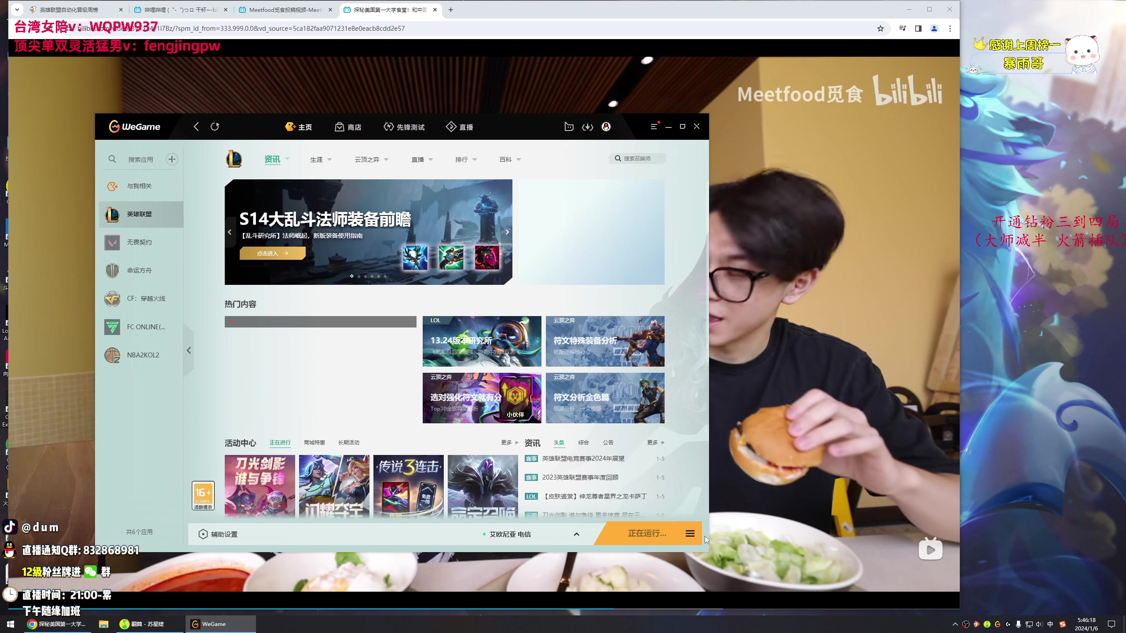Collapse the sidebar with the arrow handle
The height and width of the screenshot is (633, 1126).
point(189,350)
